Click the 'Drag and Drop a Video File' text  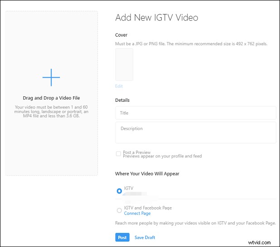pyautogui.click(x=51, y=98)
